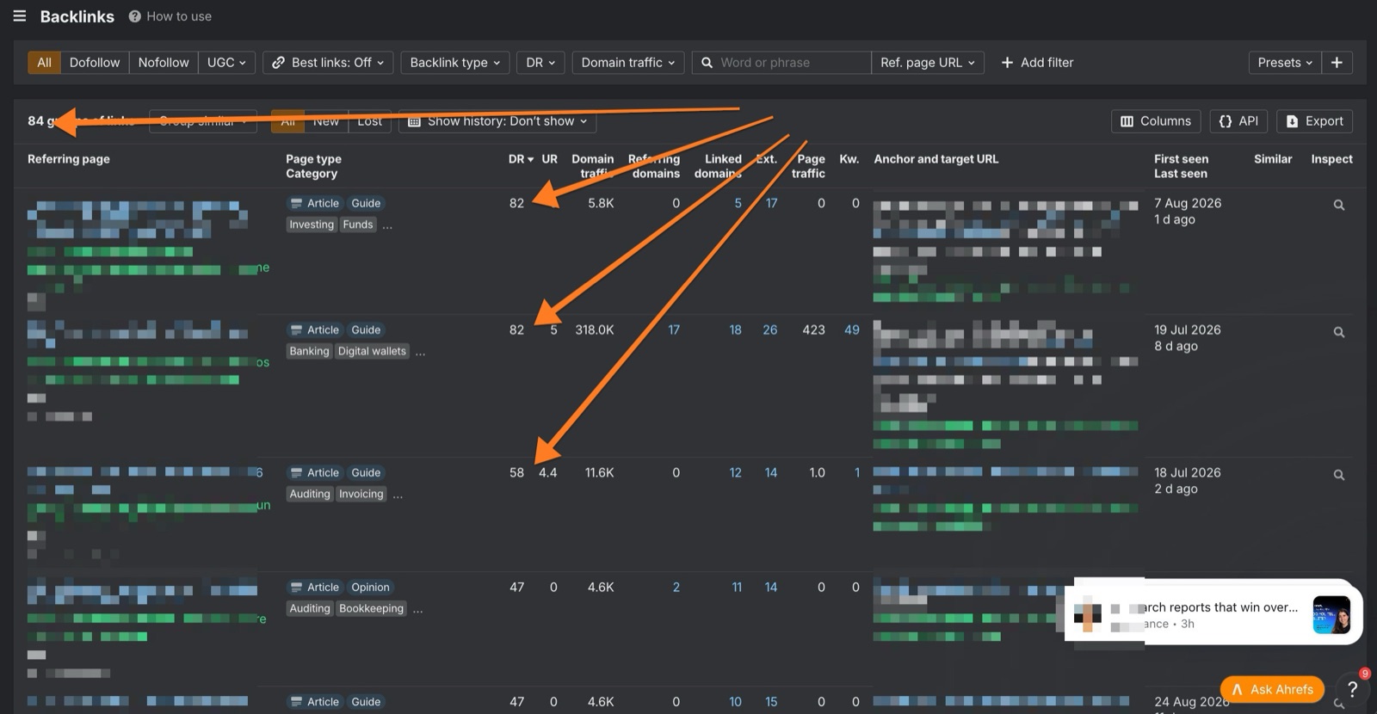Click the Article icon in Investing row
The image size is (1377, 714).
pos(296,203)
